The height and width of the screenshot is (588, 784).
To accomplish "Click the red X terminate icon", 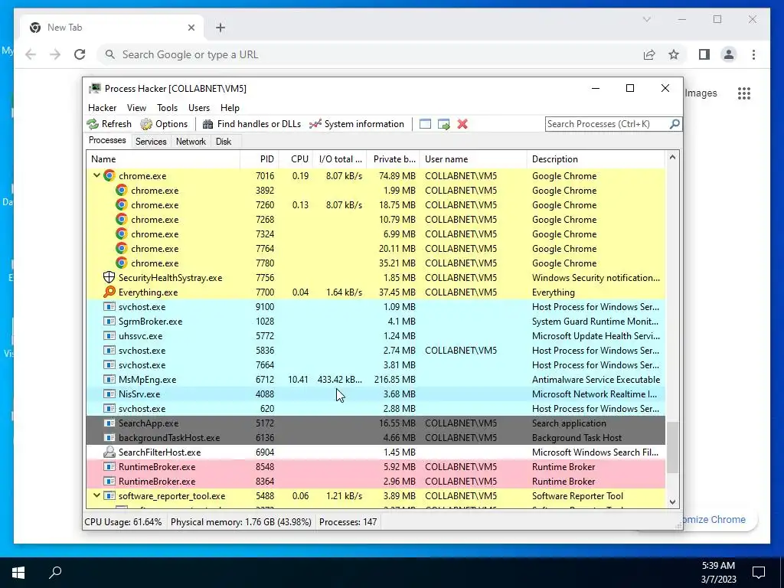I will point(462,124).
